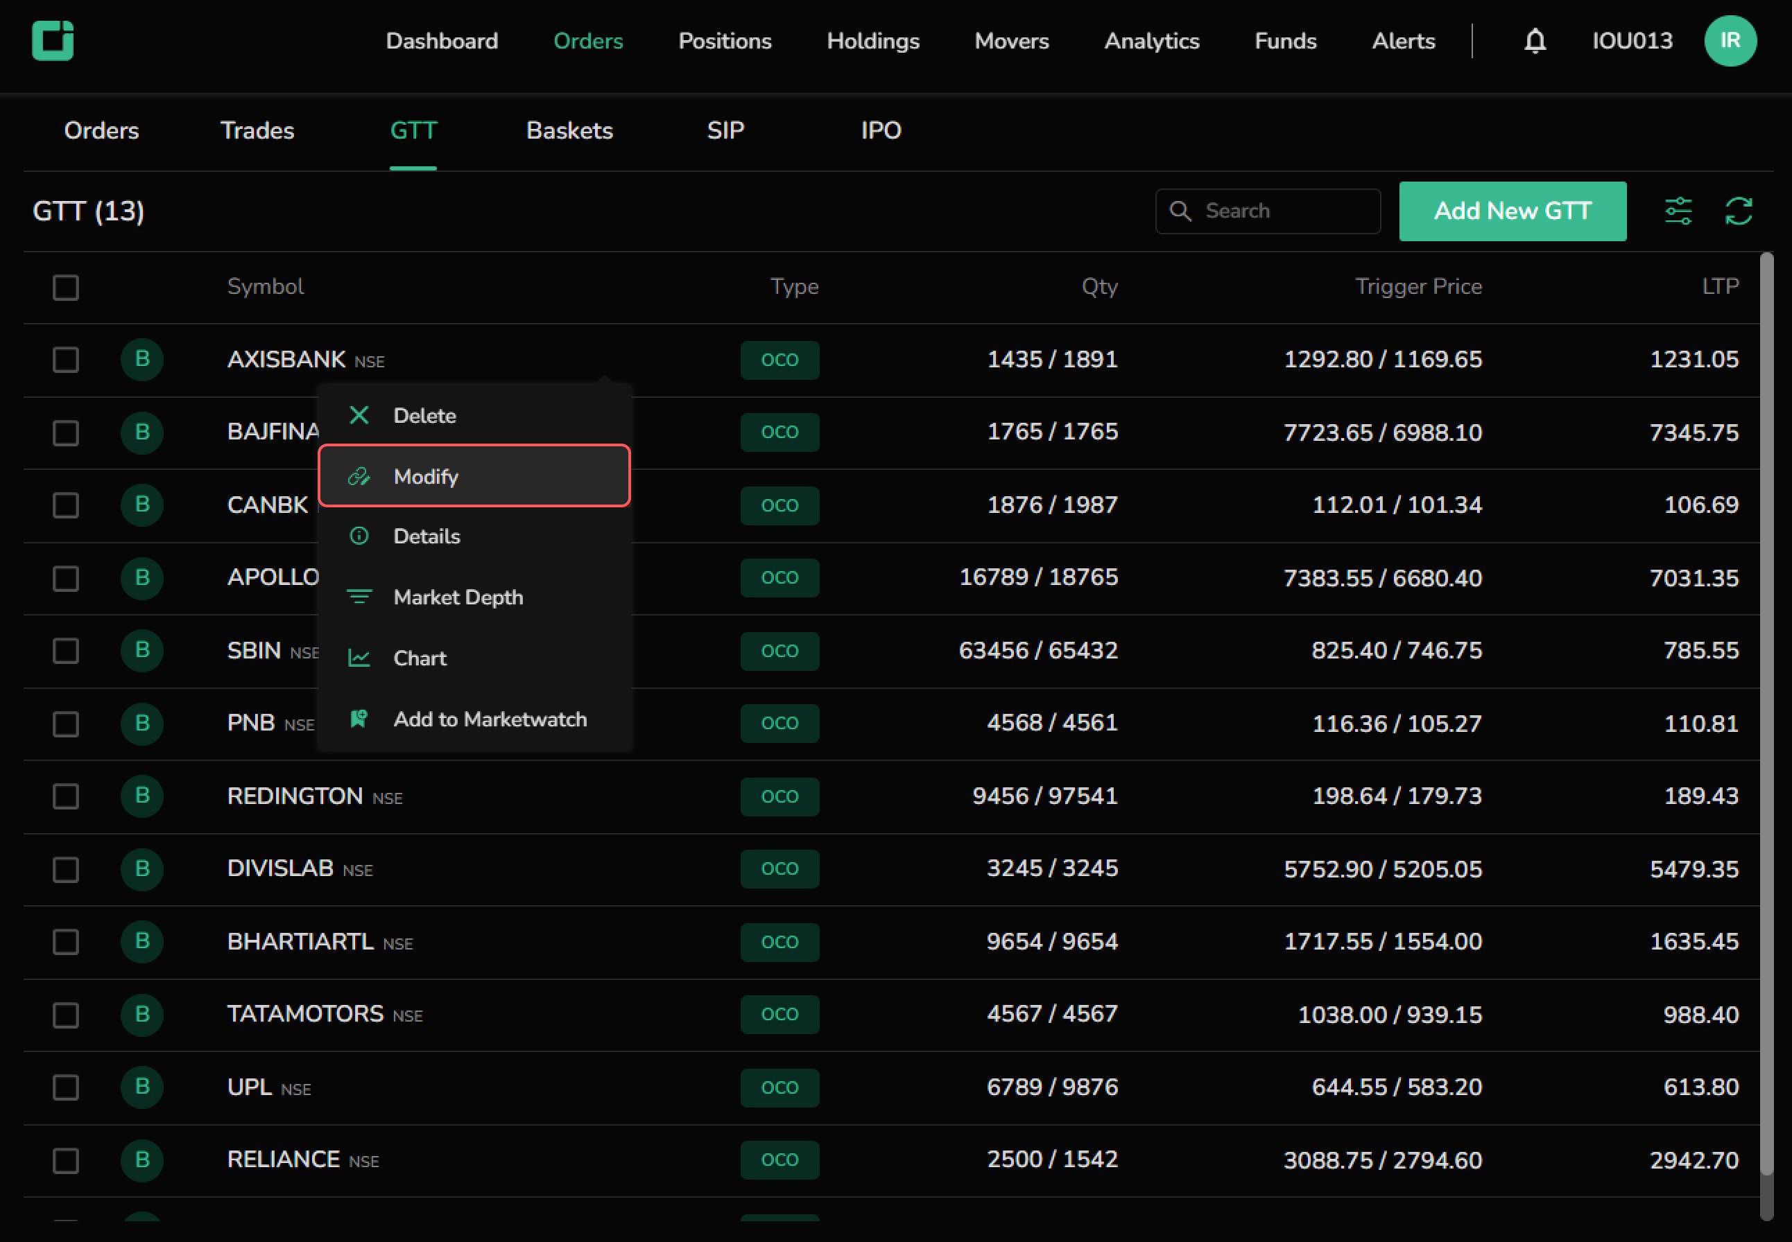Check the TATAMOTORS row checkbox
1792x1242 pixels.
click(x=65, y=1015)
